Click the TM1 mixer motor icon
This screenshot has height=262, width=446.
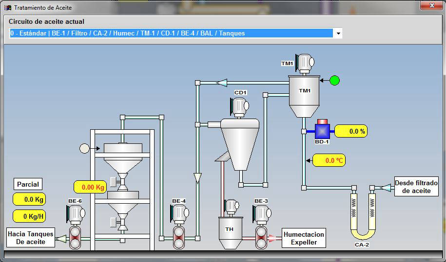click(x=305, y=63)
